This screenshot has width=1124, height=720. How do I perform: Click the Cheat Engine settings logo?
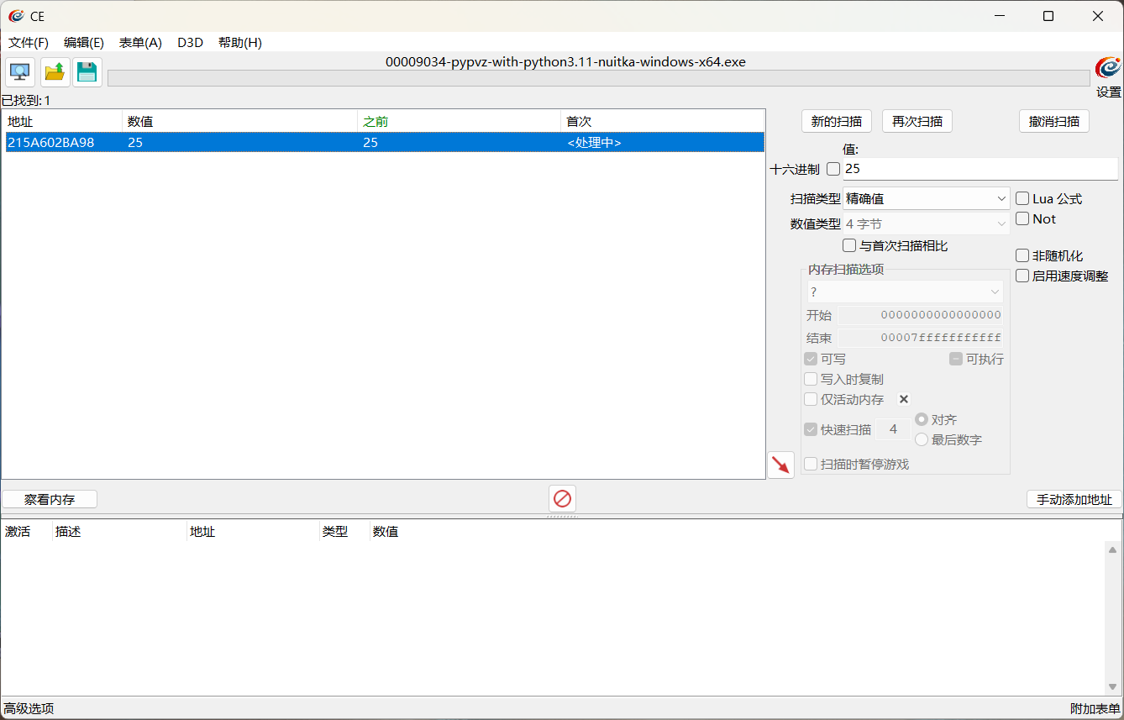pyautogui.click(x=1108, y=69)
